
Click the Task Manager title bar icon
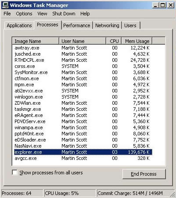click(5, 5)
